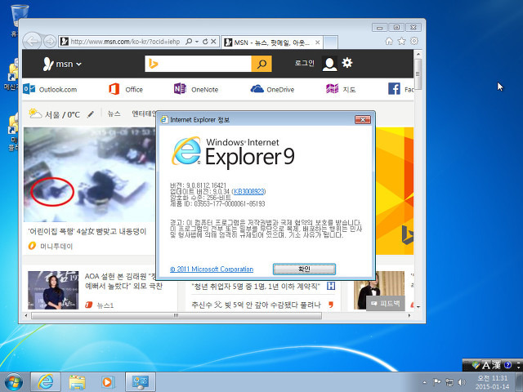Click the 漢 Hanja conversion button

coord(496,365)
